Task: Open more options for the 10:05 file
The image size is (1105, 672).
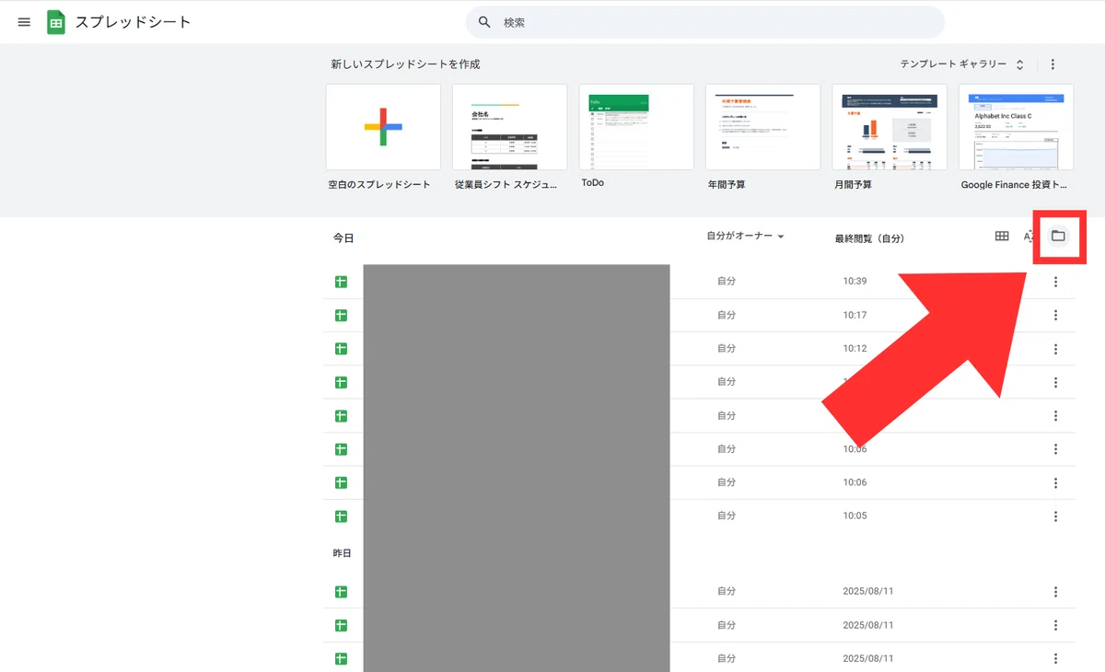Action: tap(1055, 516)
